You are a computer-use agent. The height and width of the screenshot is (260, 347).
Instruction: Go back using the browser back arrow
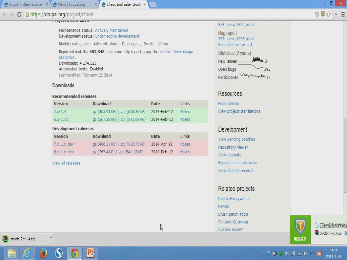click(4, 14)
